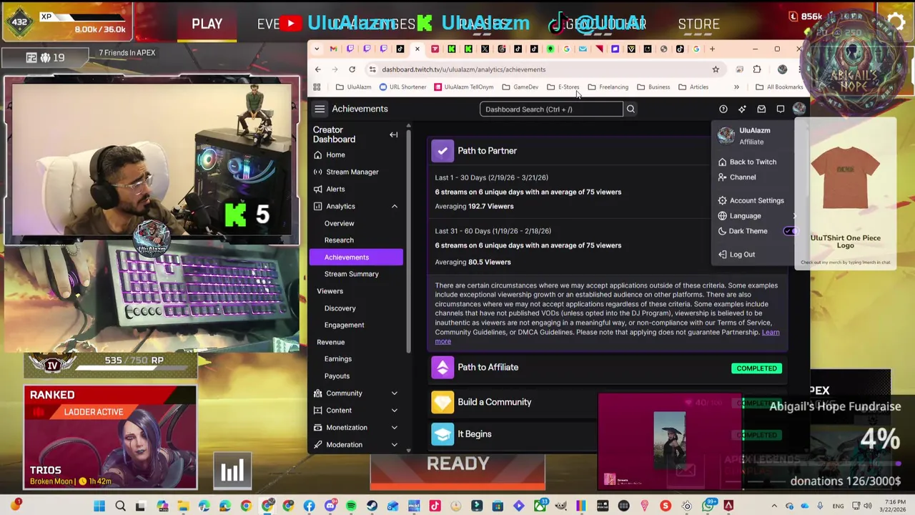Open the GameDev bookmark folder
This screenshot has width=915, height=515.
[x=520, y=87]
